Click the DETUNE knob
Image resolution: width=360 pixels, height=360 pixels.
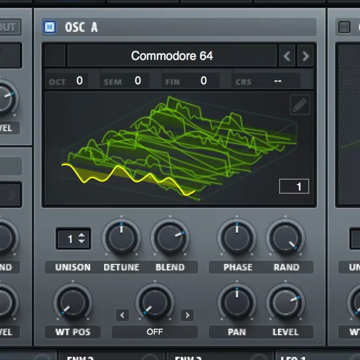point(121,237)
